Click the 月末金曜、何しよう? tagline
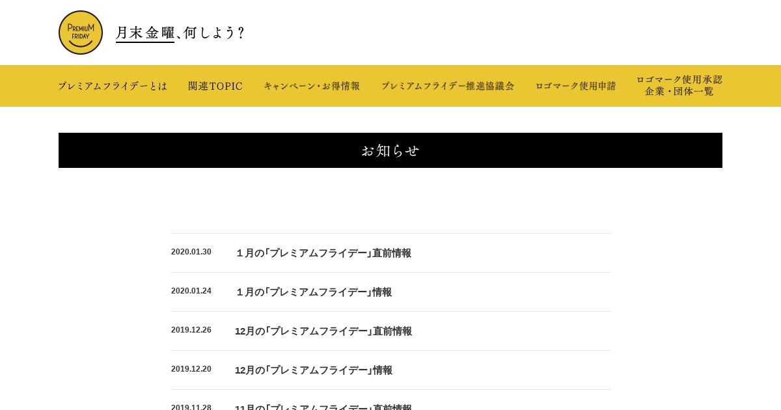Viewport: 781px width, 410px height. point(180,33)
